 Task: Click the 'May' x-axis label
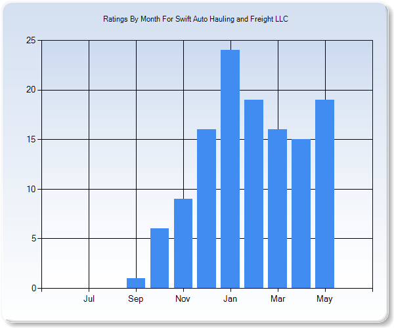coord(324,299)
